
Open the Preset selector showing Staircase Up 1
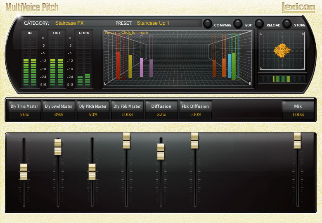[x=153, y=23]
